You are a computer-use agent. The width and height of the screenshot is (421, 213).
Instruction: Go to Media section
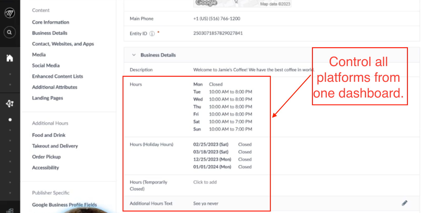(39, 55)
